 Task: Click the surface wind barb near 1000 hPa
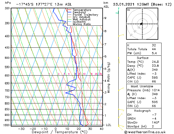tap(121, 127)
